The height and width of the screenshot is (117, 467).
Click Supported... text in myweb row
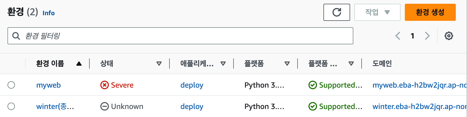(341, 85)
